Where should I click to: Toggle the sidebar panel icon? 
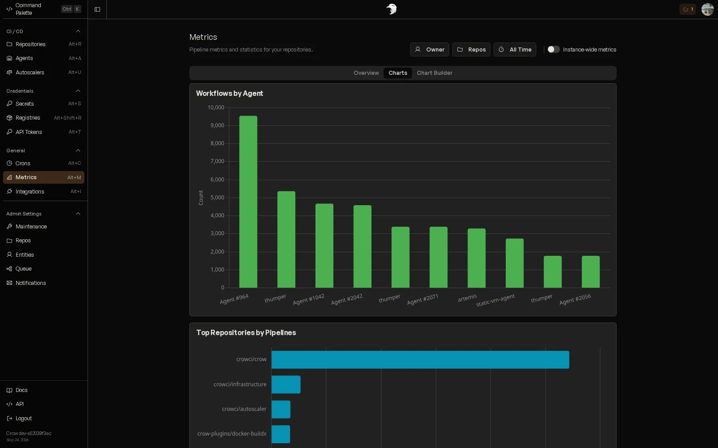pyautogui.click(x=97, y=9)
